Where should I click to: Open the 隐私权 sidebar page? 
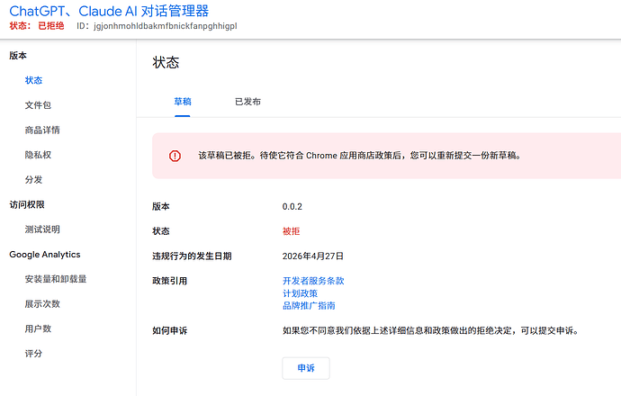[38, 155]
